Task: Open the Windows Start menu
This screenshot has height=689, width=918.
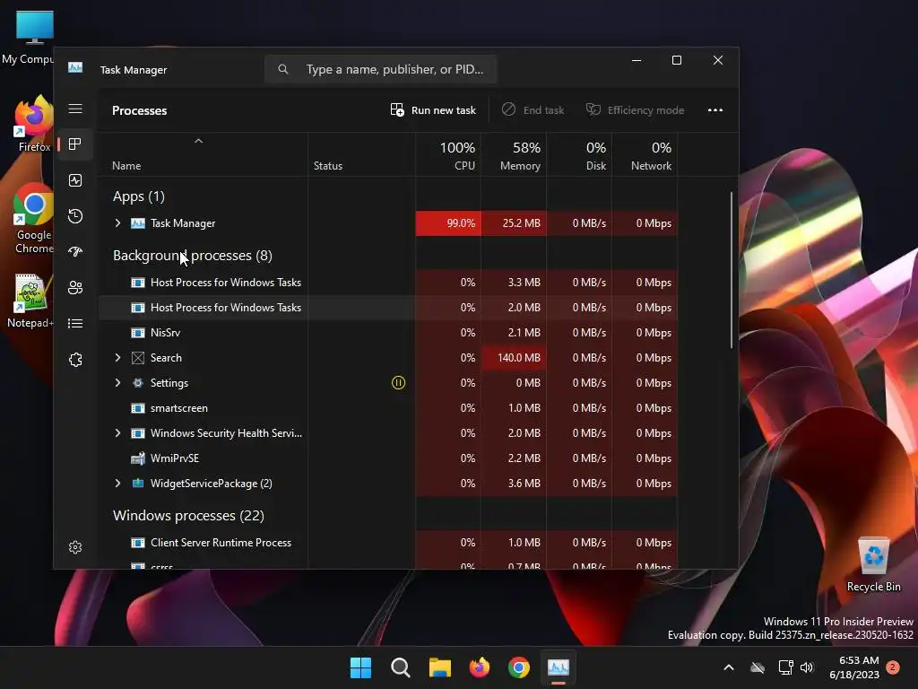Action: pyautogui.click(x=360, y=667)
